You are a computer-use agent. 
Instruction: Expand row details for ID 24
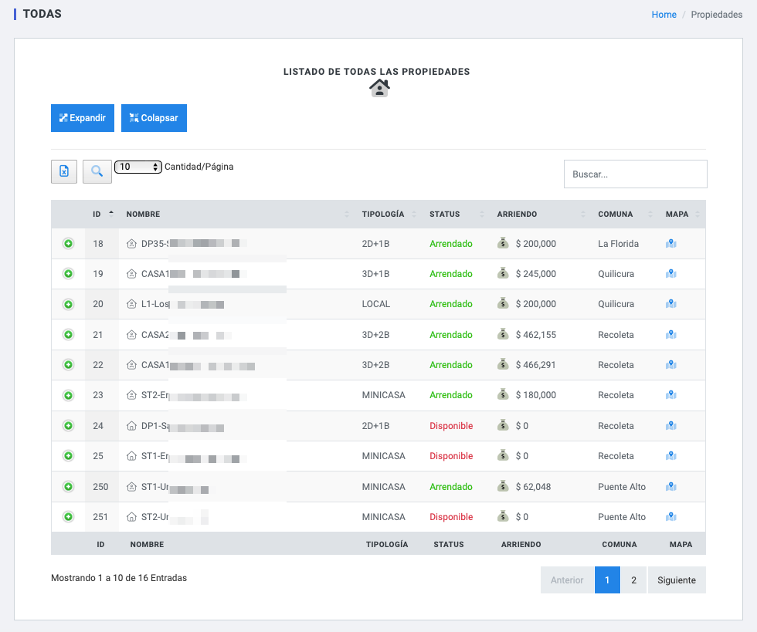pyautogui.click(x=69, y=425)
